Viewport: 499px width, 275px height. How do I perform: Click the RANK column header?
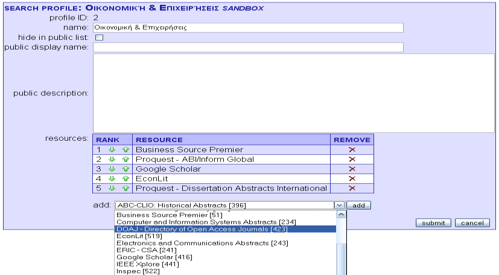pyautogui.click(x=112, y=140)
